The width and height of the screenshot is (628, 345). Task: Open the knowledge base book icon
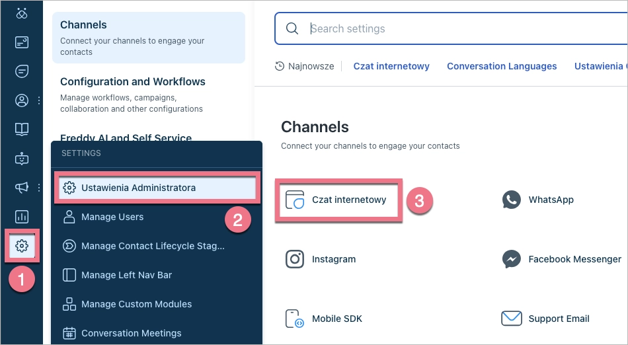pos(22,130)
